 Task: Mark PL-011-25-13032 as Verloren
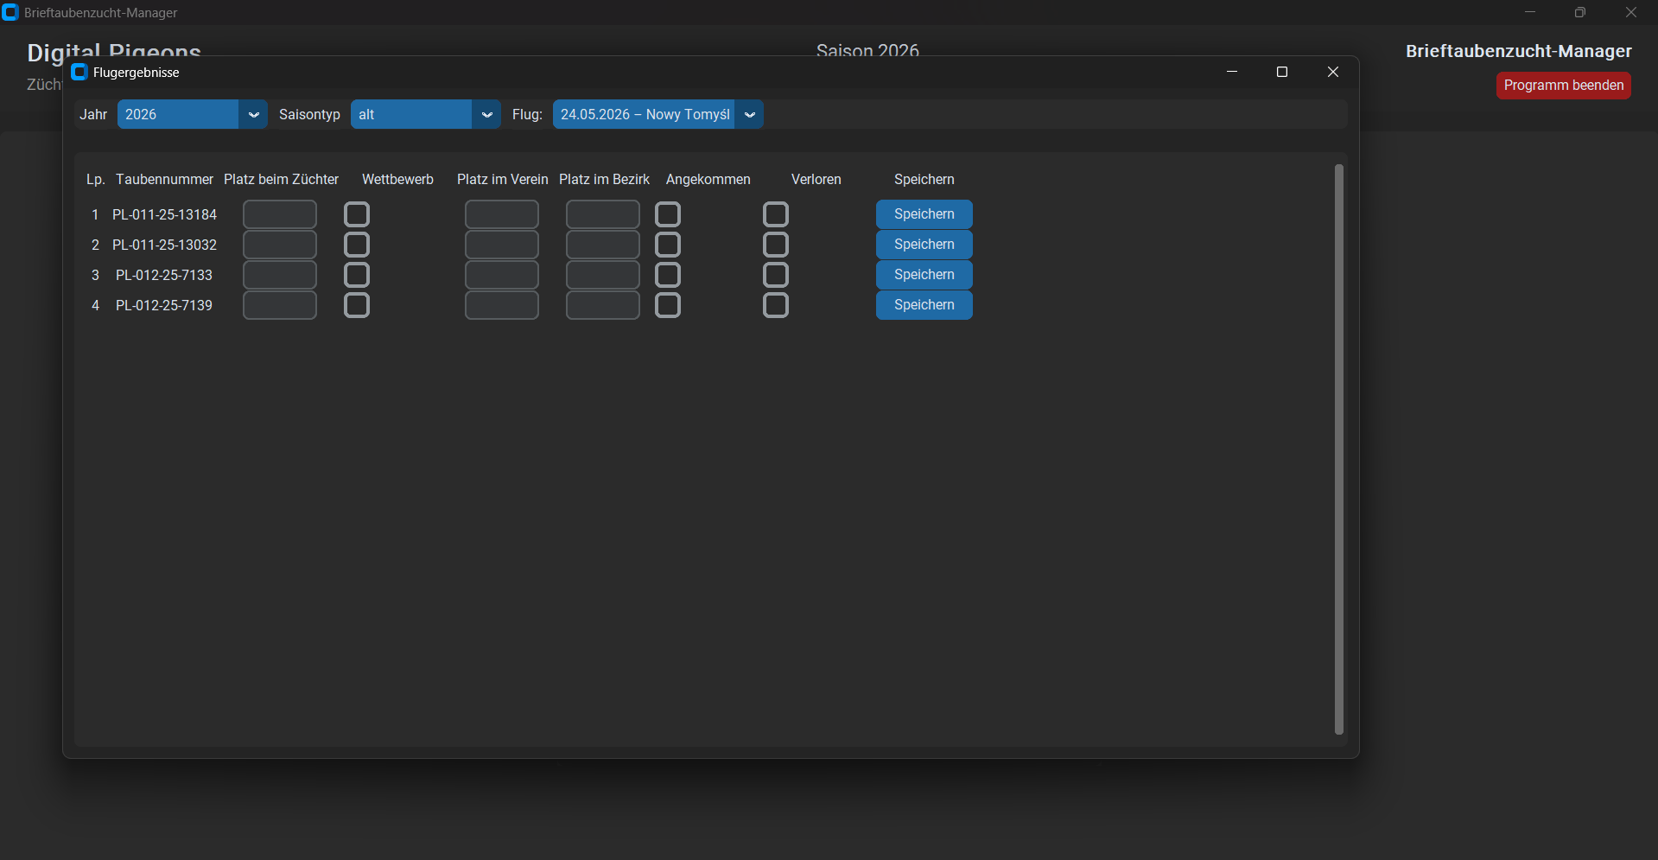(x=776, y=245)
